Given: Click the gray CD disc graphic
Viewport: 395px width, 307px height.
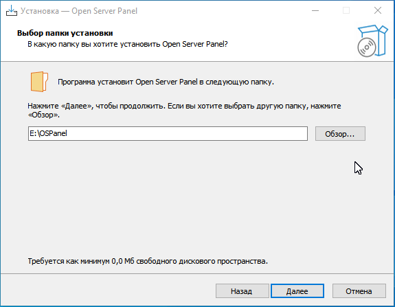Looking at the screenshot, I should pos(367,47).
